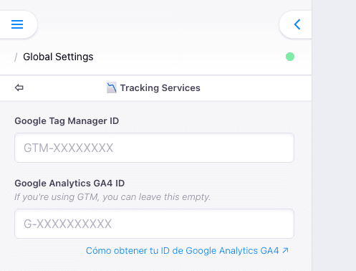The width and height of the screenshot is (356, 271).
Task: Click the external arrow on GA4 link
Action: [x=285, y=250]
